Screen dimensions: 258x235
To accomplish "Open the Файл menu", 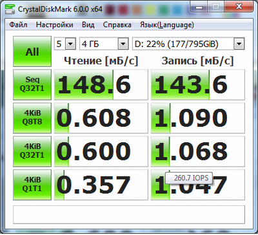I will [18, 25].
